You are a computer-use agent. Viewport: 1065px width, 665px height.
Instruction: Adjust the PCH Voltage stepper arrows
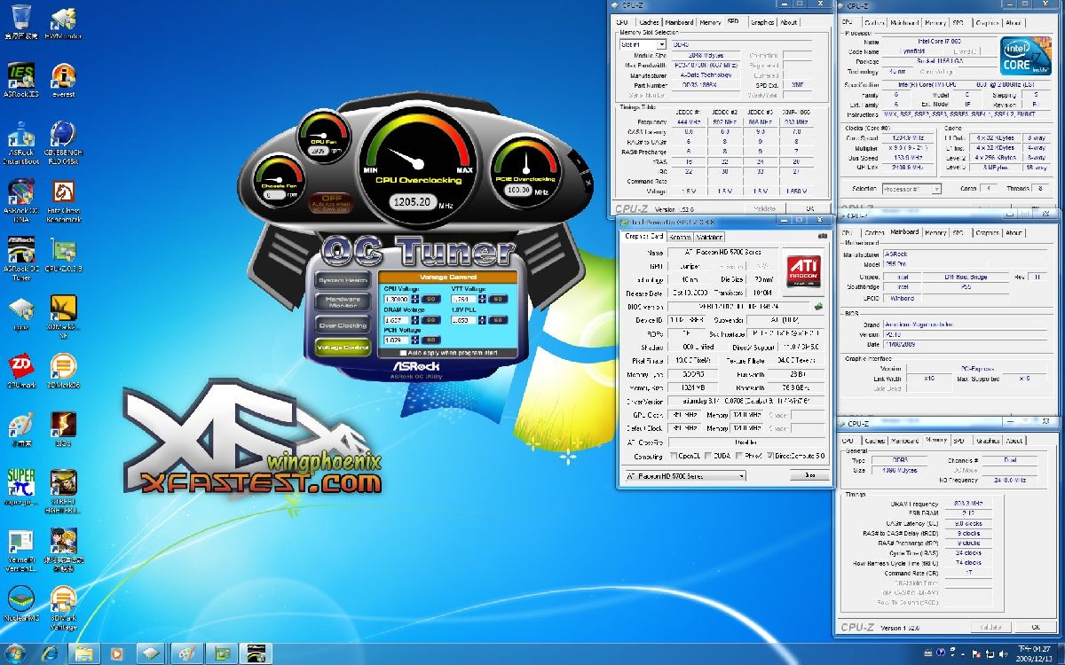(415, 340)
